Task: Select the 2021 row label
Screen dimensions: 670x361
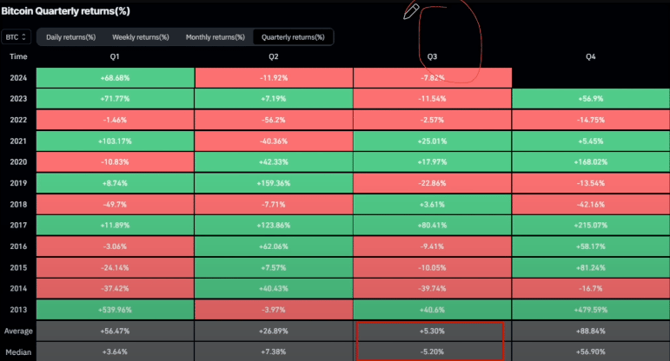Action: tap(18, 141)
